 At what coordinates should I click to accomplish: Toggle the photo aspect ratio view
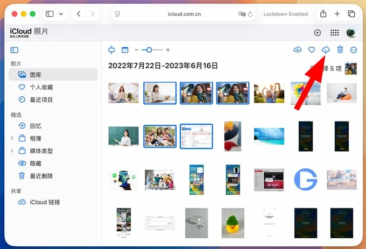125,50
